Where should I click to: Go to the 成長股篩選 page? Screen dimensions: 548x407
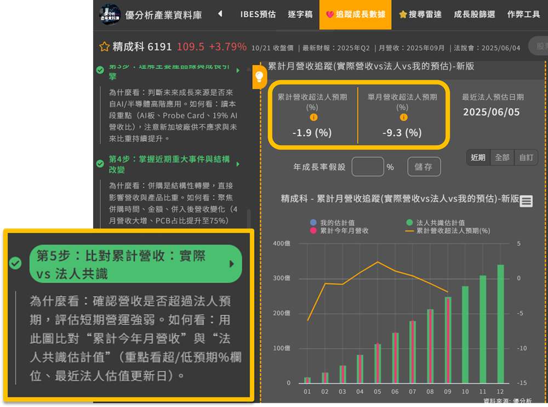click(x=475, y=14)
